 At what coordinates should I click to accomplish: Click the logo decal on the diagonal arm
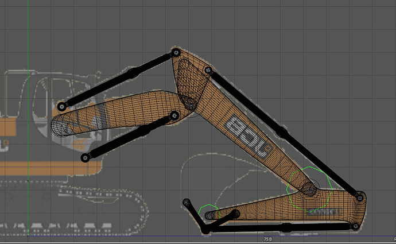250,137
